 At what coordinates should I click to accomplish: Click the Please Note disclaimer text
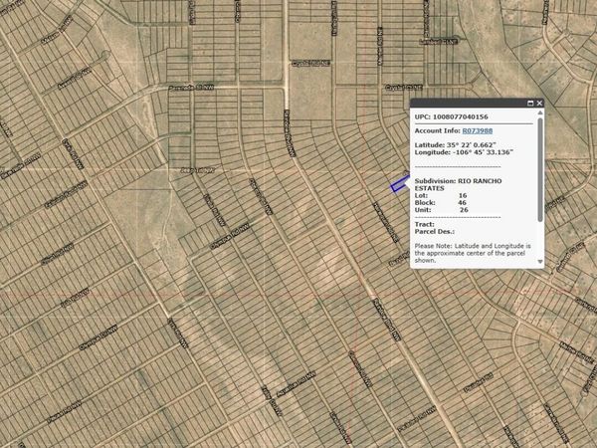point(473,253)
